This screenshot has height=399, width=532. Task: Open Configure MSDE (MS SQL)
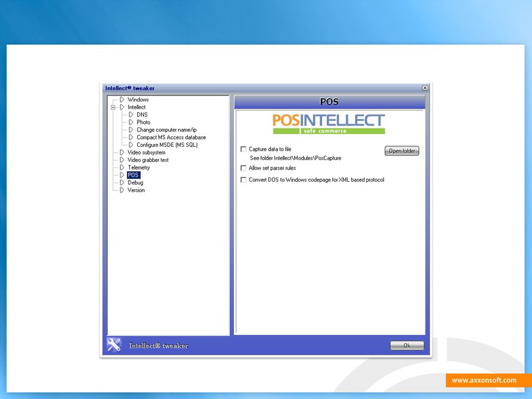[x=167, y=145]
